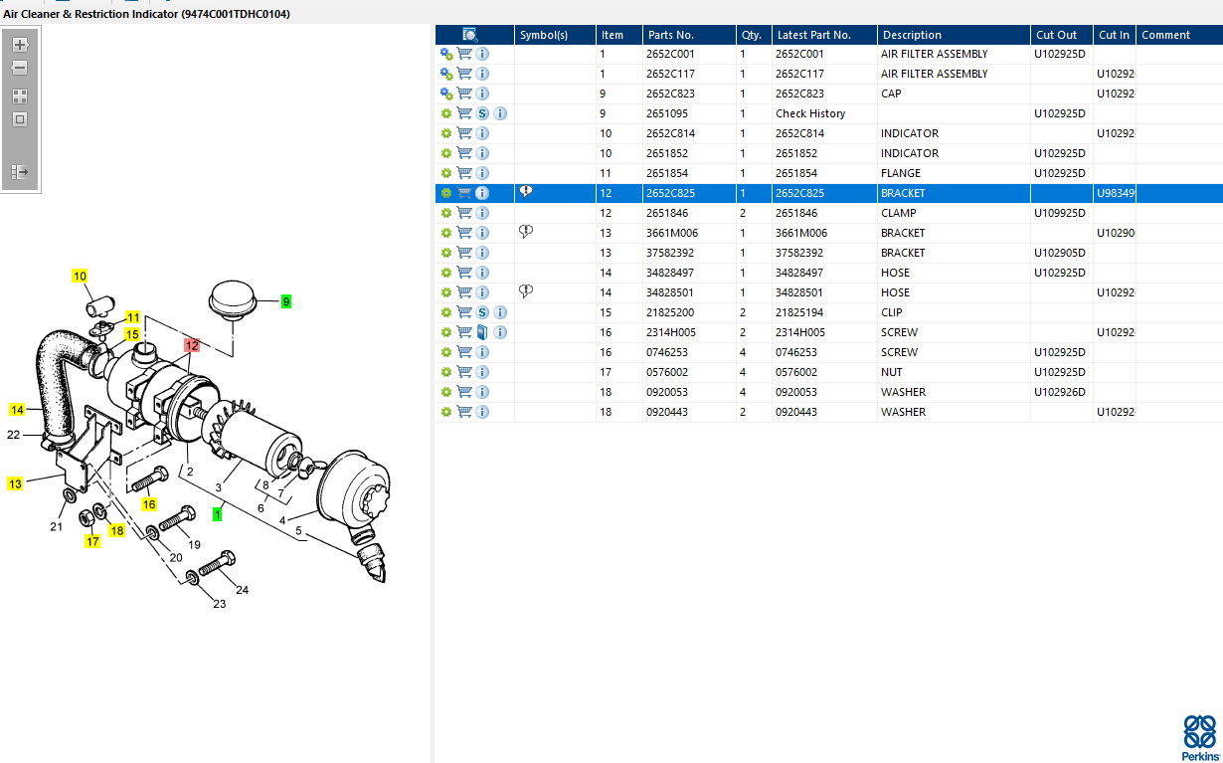Click the Comment column header
The height and width of the screenshot is (763, 1223).
click(x=1179, y=35)
